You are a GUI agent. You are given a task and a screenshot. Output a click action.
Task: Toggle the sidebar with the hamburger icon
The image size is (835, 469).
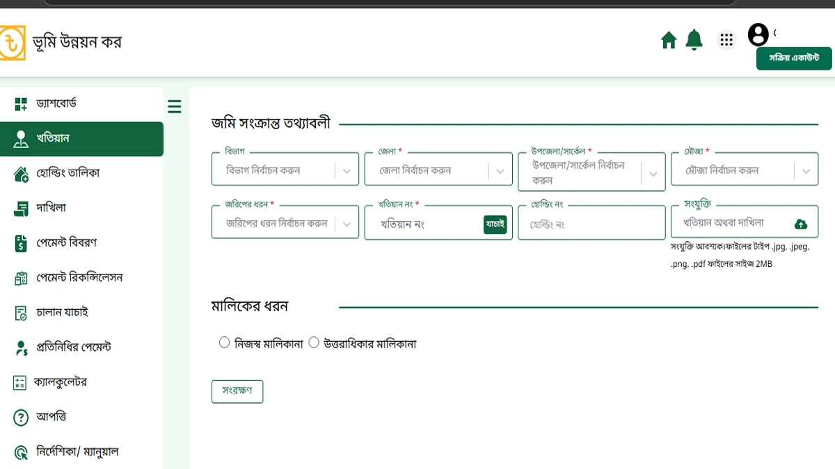pos(174,106)
